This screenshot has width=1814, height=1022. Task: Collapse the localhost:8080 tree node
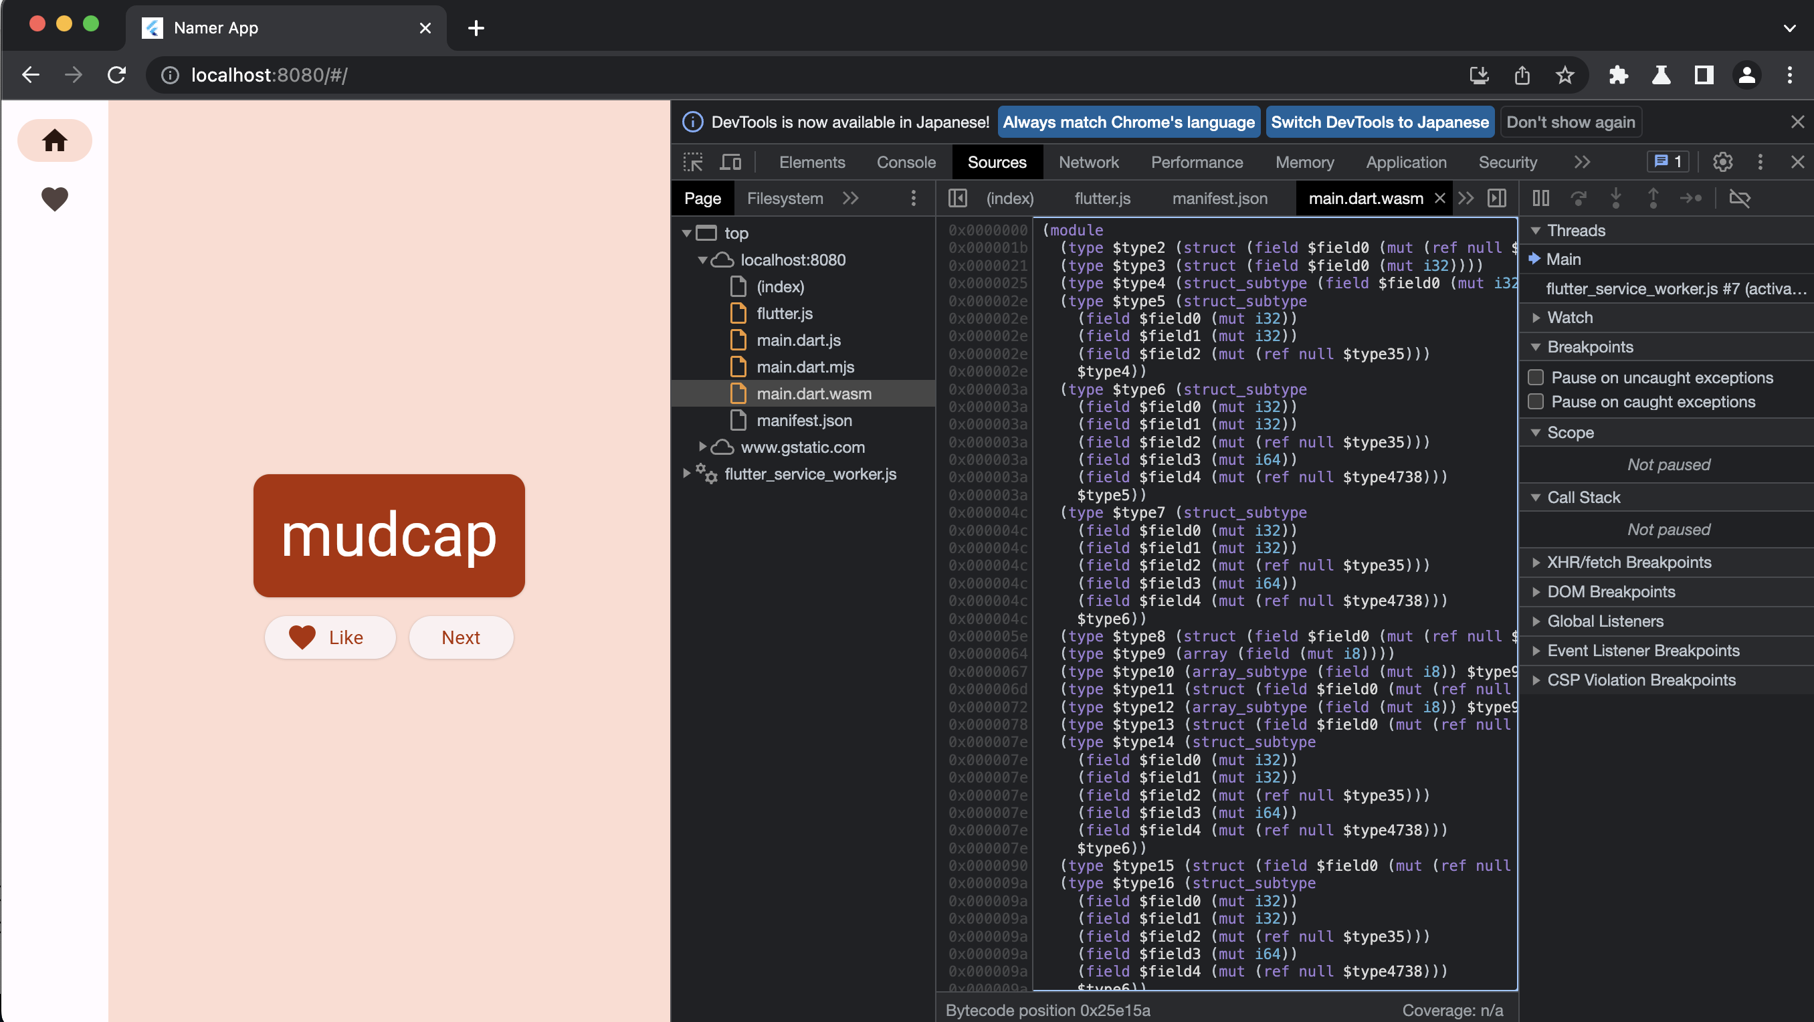tap(702, 260)
